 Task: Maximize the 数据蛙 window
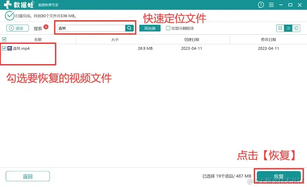point(290,5)
